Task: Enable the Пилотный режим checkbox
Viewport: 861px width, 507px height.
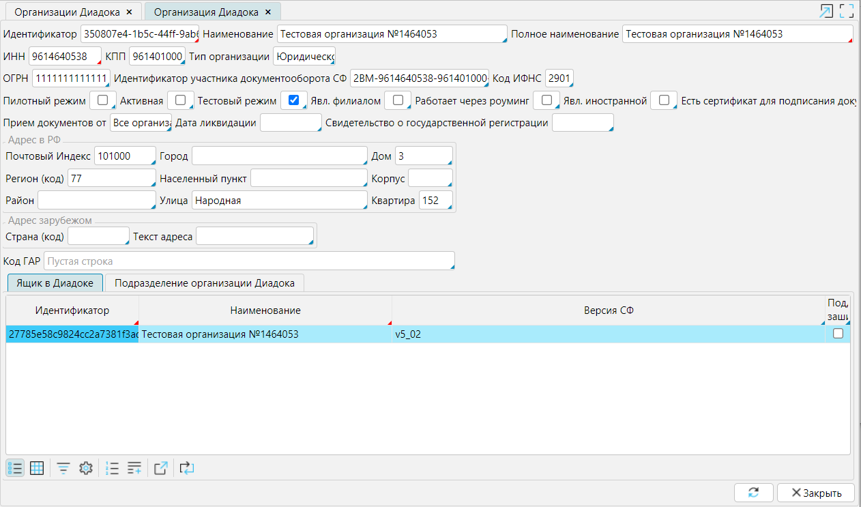Action: coord(103,100)
